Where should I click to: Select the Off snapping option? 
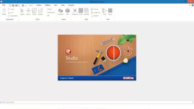(x=48, y=16)
